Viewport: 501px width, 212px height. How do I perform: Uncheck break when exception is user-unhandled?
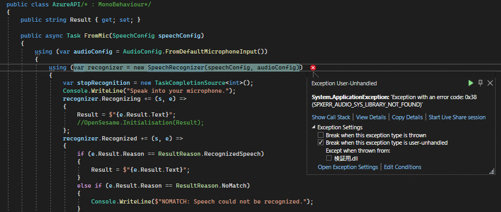pyautogui.click(x=320, y=143)
